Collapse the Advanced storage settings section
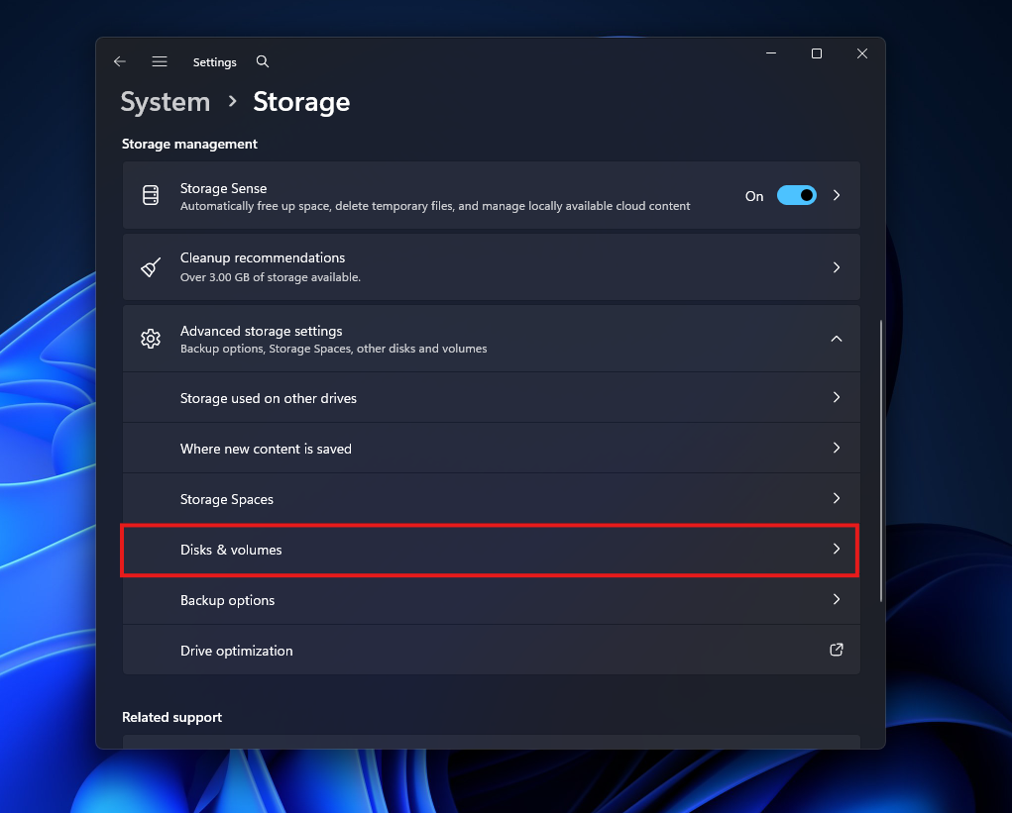 coord(836,338)
